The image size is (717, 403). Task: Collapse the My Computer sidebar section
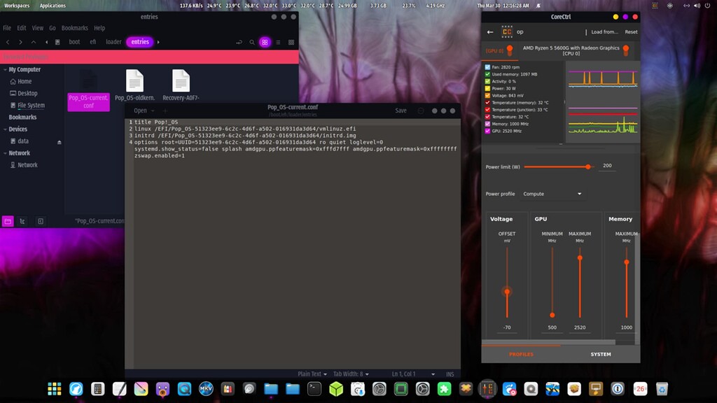pos(5,70)
